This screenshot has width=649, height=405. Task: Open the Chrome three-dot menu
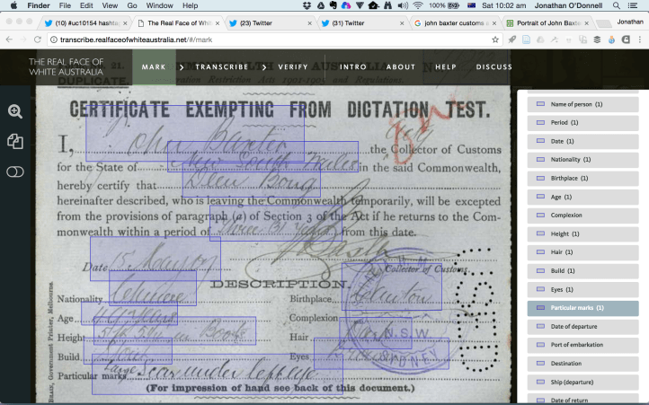[640, 40]
